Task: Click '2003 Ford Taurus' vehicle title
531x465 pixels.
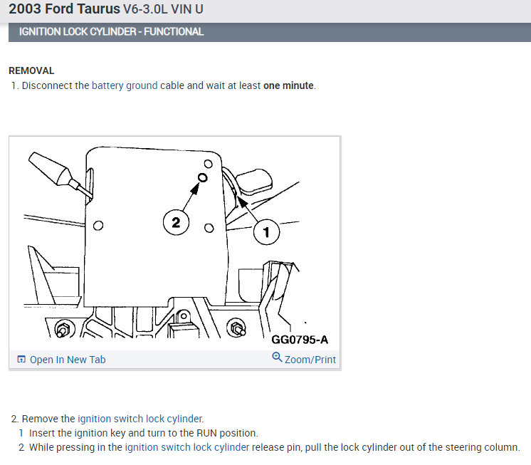Action: click(x=64, y=9)
